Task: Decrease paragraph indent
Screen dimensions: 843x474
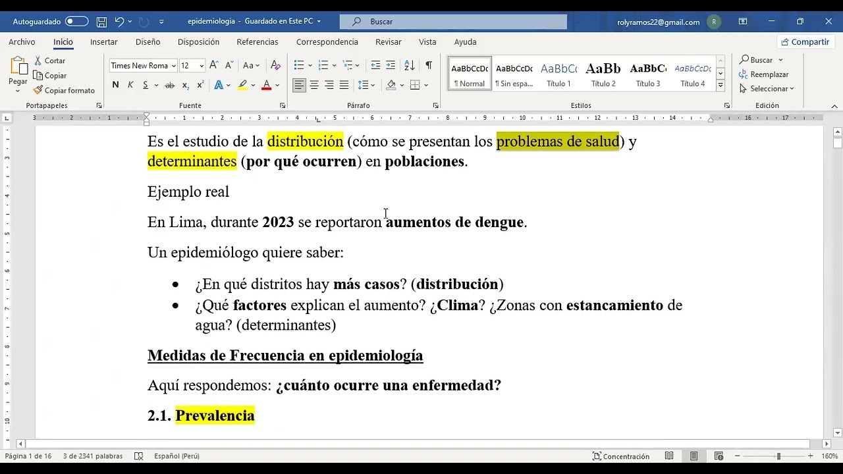Action: (375, 65)
